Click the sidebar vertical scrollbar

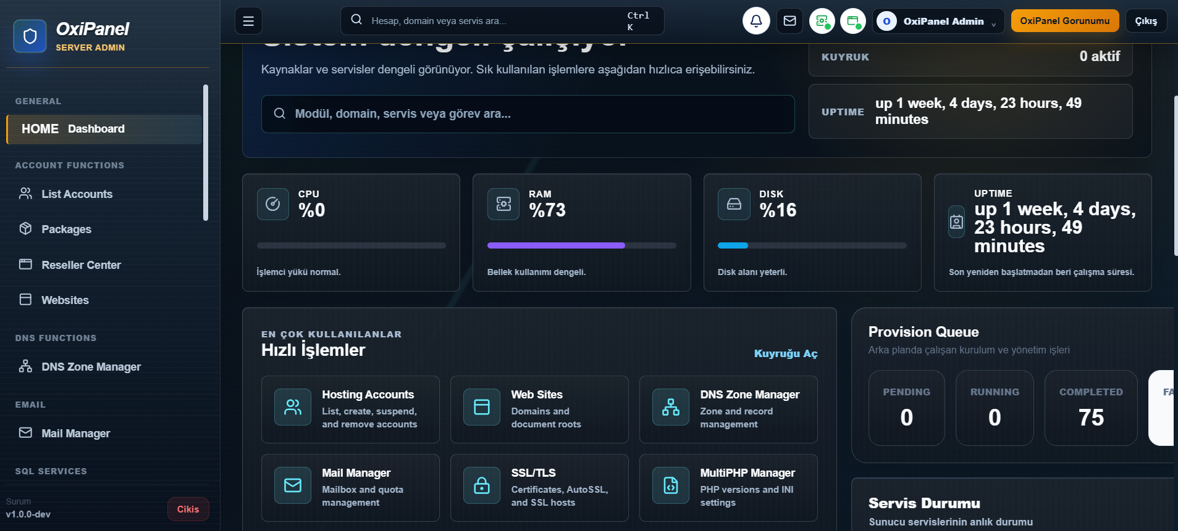(206, 152)
